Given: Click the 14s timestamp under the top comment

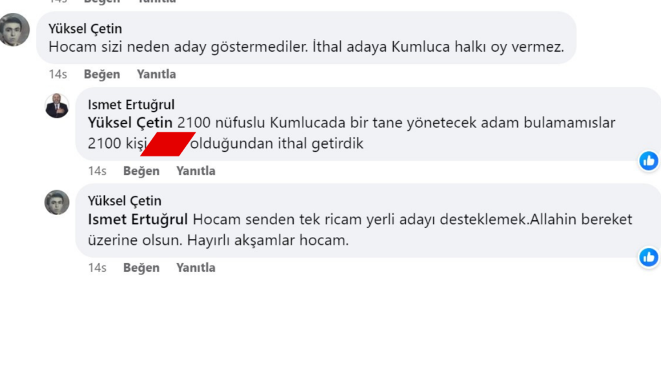Looking at the screenshot, I should (x=58, y=74).
